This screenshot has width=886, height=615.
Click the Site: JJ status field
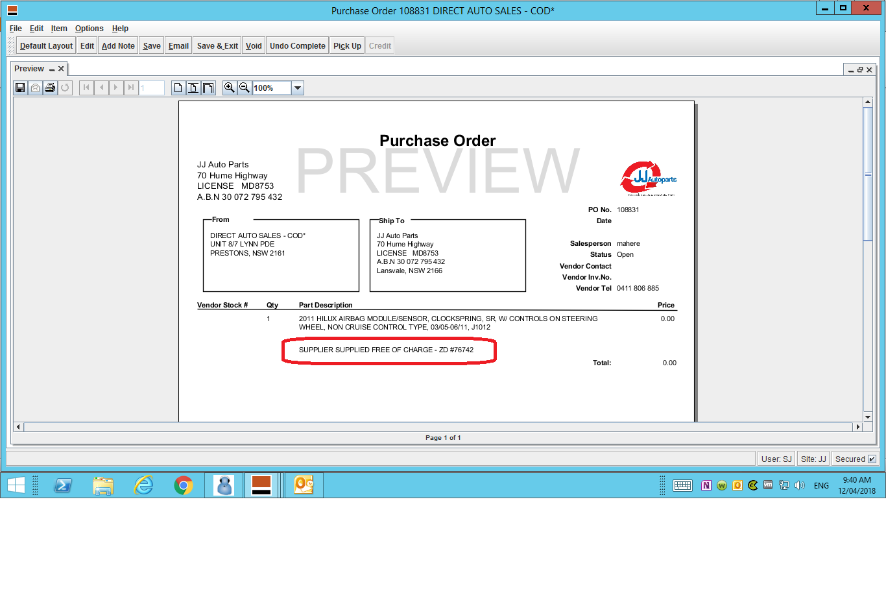[x=813, y=459]
